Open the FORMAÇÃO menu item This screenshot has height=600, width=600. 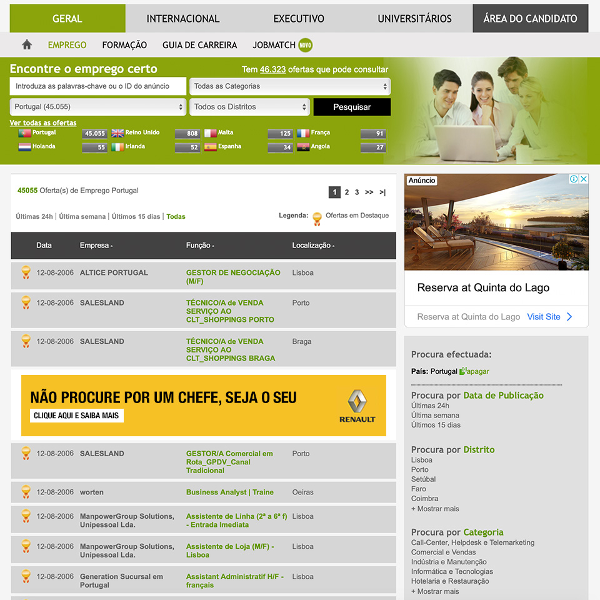[x=124, y=45]
